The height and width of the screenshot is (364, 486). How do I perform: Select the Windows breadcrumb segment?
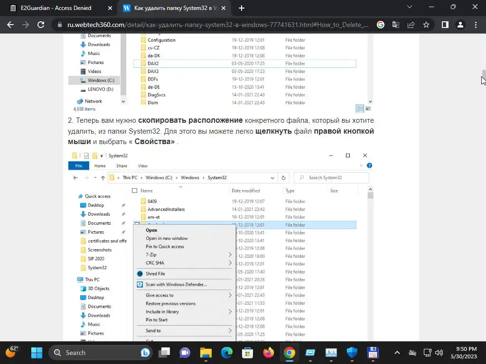[x=190, y=178]
